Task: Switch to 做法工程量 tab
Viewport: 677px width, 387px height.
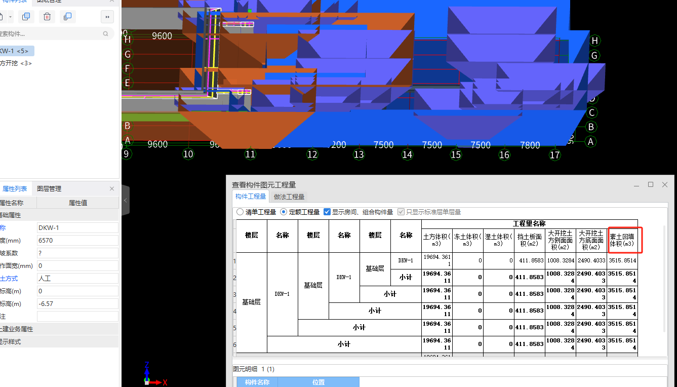Action: (x=289, y=197)
